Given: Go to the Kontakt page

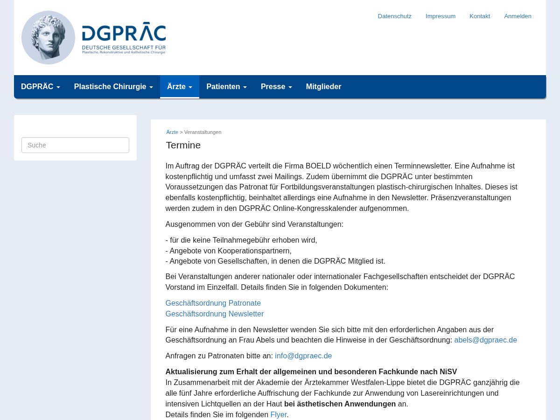Looking at the screenshot, I should [x=480, y=16].
